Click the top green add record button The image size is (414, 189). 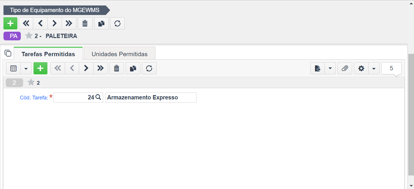(10, 23)
